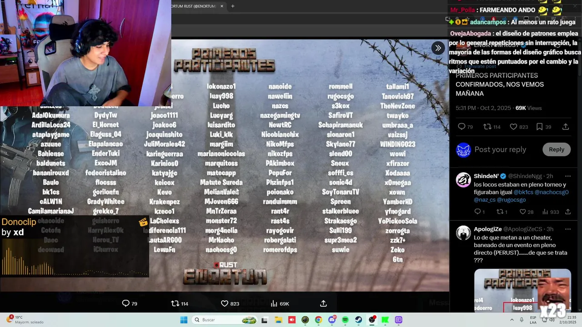Screen dimensions: 582x327
Task: Click the heart icon below the image (823)
Action: coord(230,303)
